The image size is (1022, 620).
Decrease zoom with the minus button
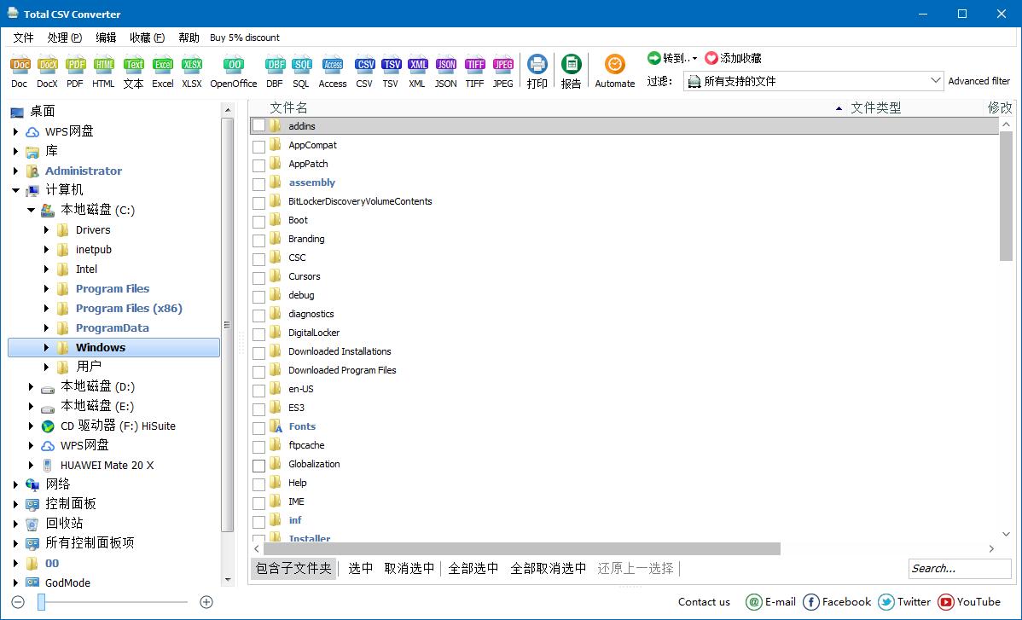pos(18,602)
